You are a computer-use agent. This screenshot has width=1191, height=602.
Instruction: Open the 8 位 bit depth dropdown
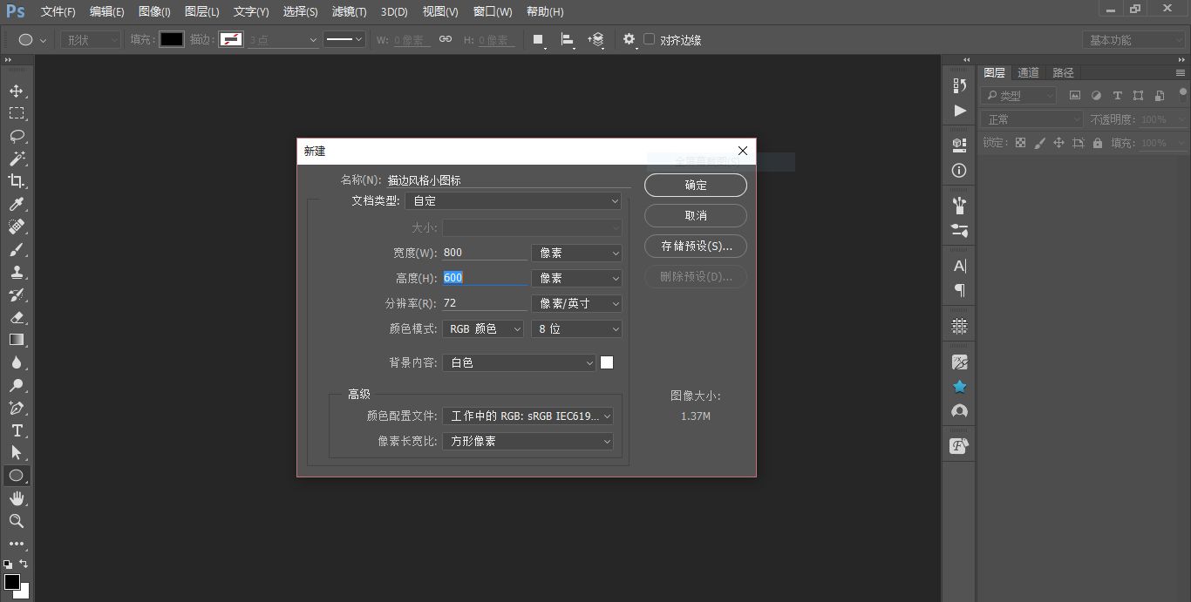[576, 329]
